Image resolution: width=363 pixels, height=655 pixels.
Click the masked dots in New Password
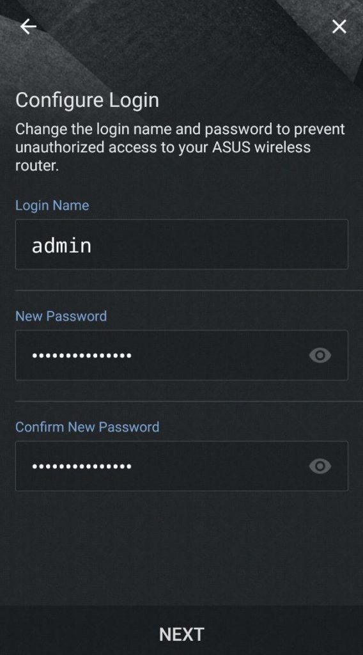coord(82,356)
